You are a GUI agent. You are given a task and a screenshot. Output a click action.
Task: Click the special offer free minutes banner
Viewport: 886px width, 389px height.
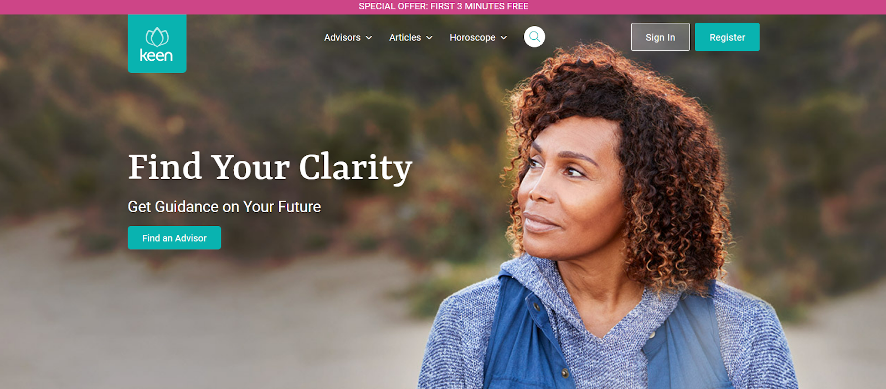tap(444, 7)
